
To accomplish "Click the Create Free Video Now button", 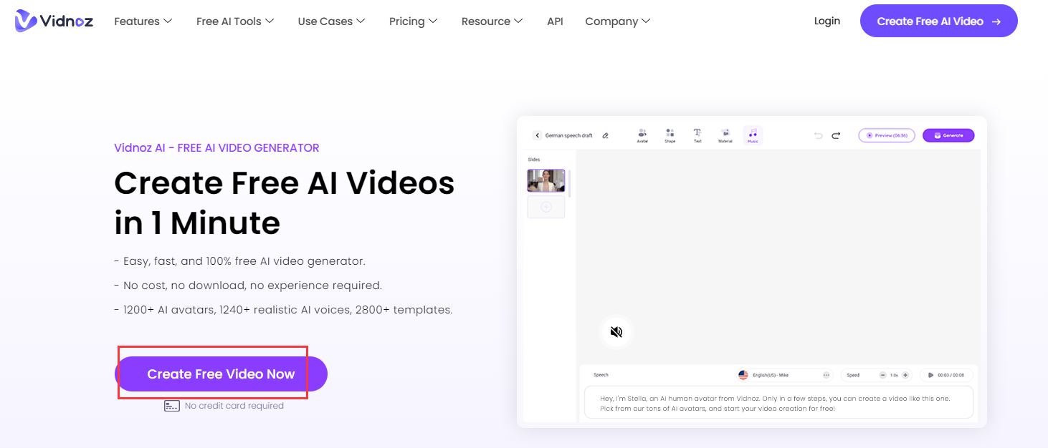I will (x=221, y=374).
